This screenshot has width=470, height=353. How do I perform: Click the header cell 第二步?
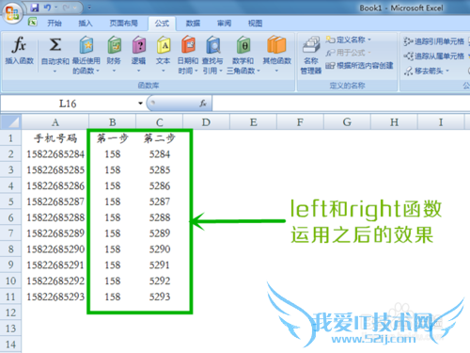click(160, 138)
